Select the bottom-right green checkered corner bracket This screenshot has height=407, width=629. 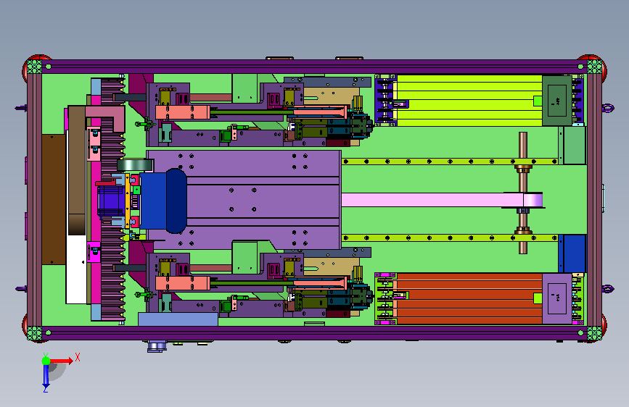pos(594,333)
